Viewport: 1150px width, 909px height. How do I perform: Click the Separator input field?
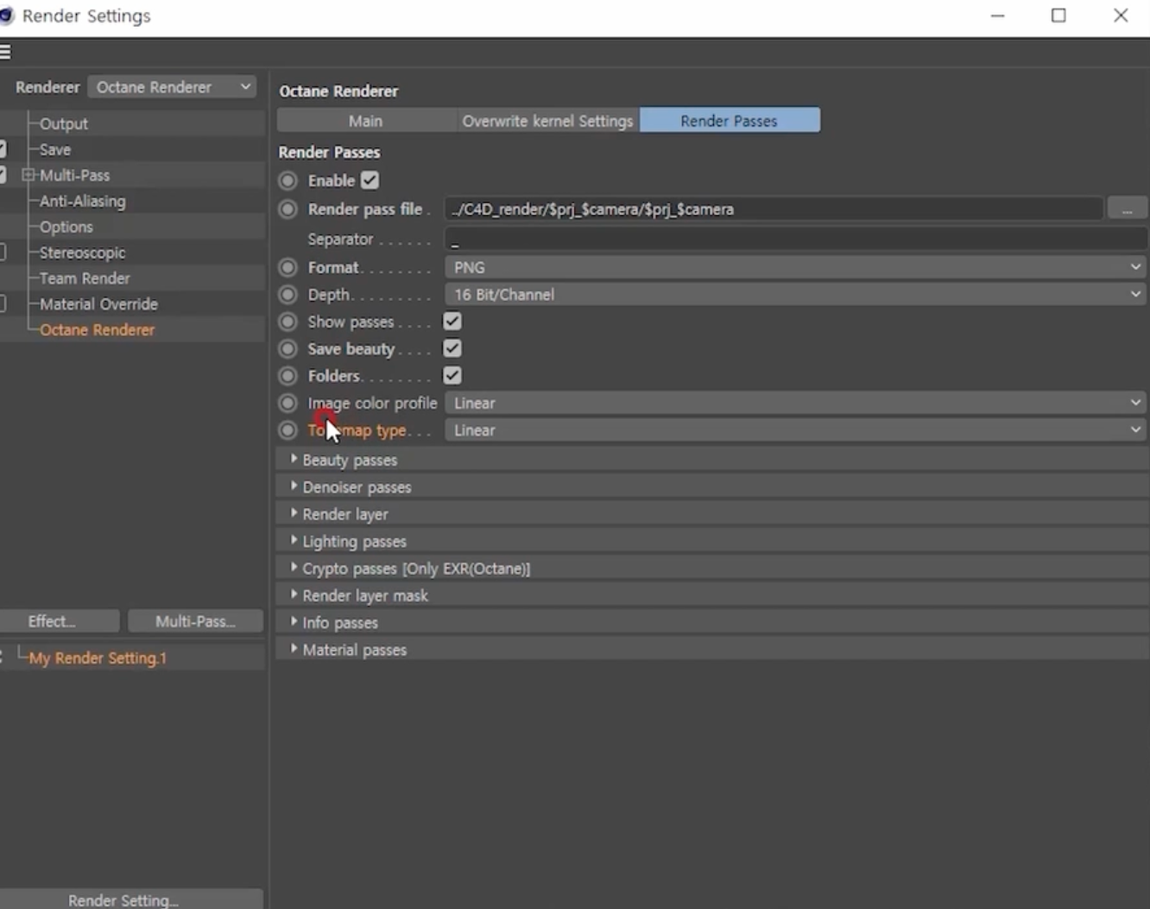click(796, 239)
